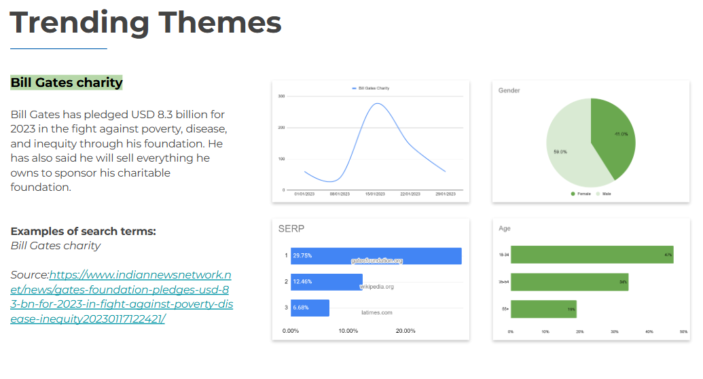Click the Male legend dot in Gender chart
The width and height of the screenshot is (703, 379).
tap(598, 194)
